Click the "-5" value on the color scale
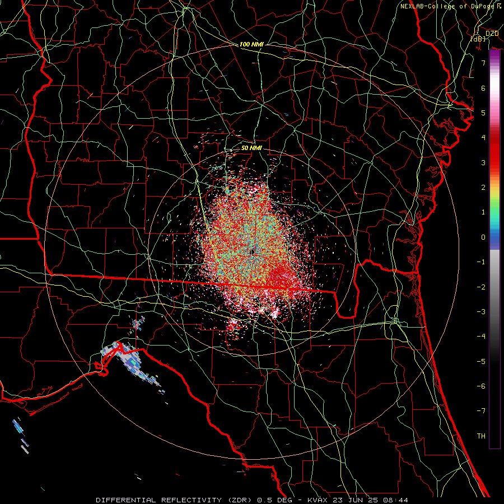Screen dimensions: 504x504 481,362
